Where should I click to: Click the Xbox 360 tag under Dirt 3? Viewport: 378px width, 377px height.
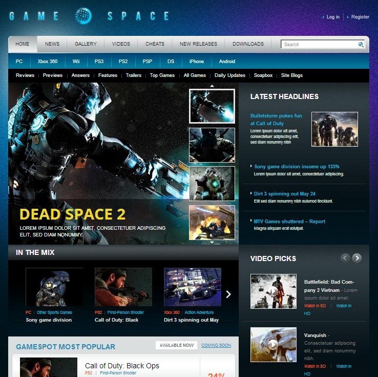(x=172, y=312)
